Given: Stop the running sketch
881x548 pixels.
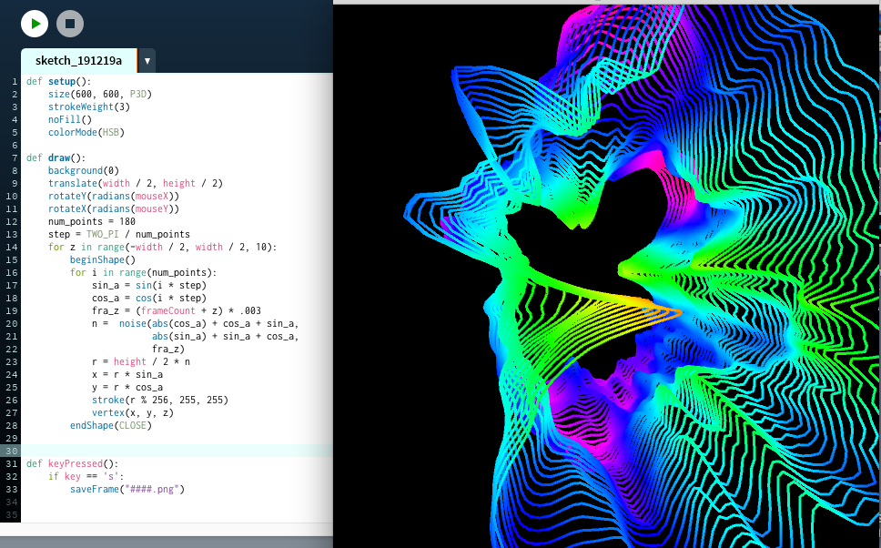Looking at the screenshot, I should click(69, 24).
